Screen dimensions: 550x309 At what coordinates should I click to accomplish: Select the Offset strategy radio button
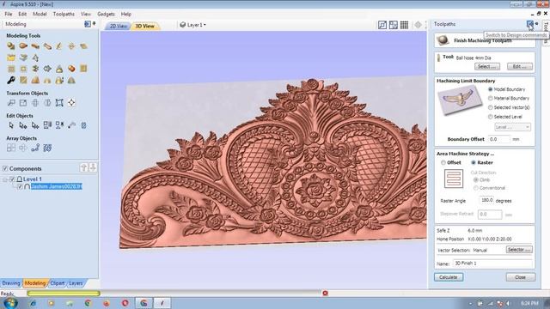[443, 162]
